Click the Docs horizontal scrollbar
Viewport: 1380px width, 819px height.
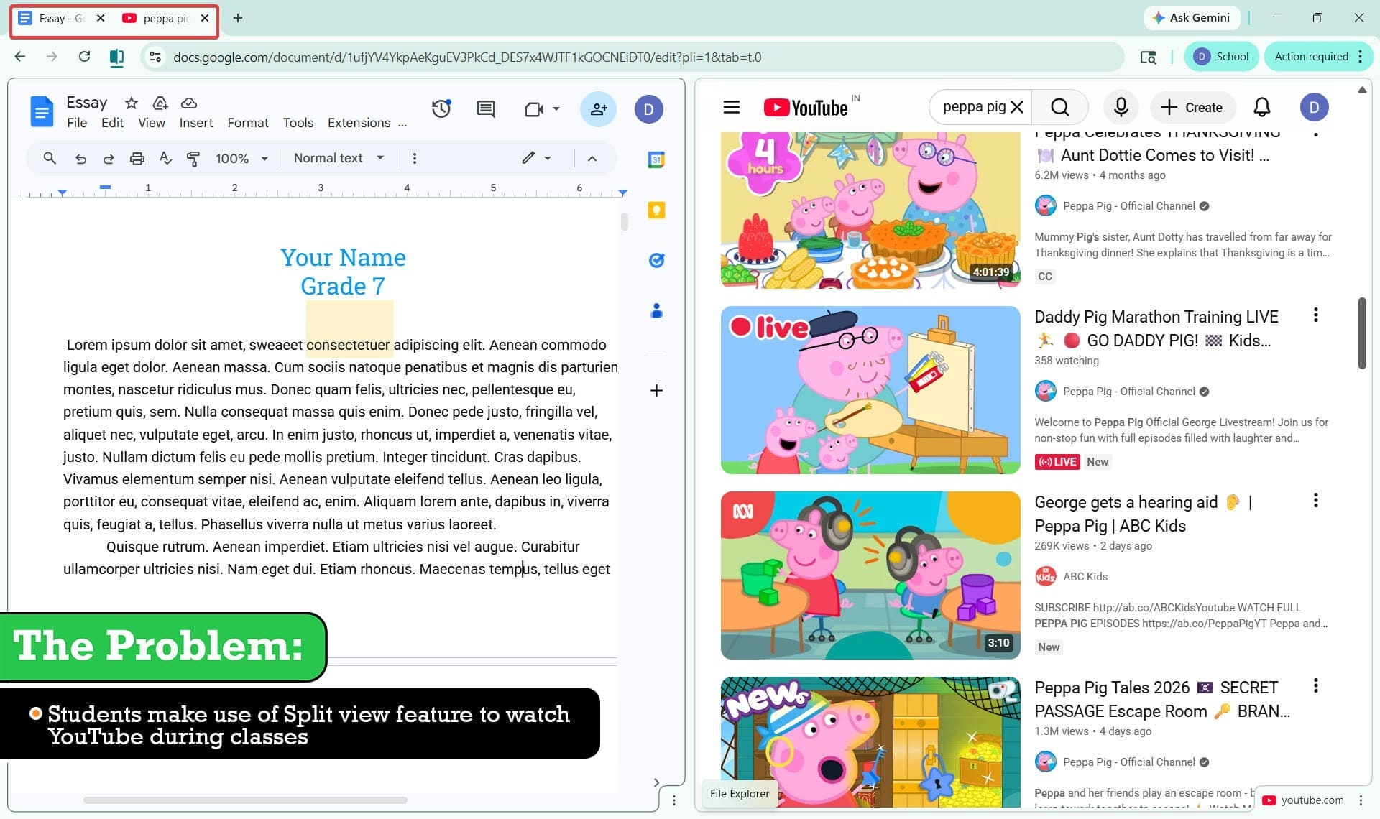click(x=245, y=800)
